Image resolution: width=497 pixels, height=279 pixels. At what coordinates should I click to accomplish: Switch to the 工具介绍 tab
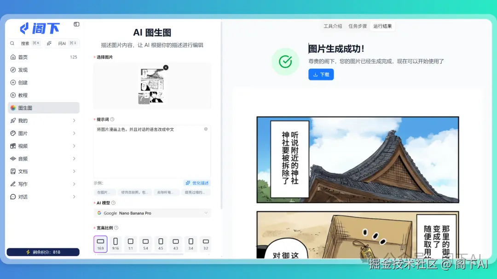pyautogui.click(x=332, y=26)
